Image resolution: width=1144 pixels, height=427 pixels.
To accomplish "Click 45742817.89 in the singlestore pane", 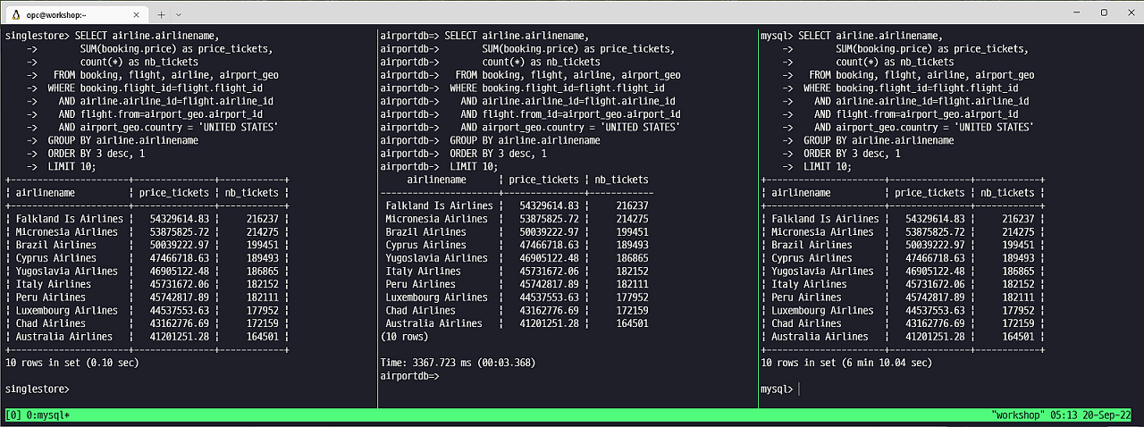I will pos(180,297).
